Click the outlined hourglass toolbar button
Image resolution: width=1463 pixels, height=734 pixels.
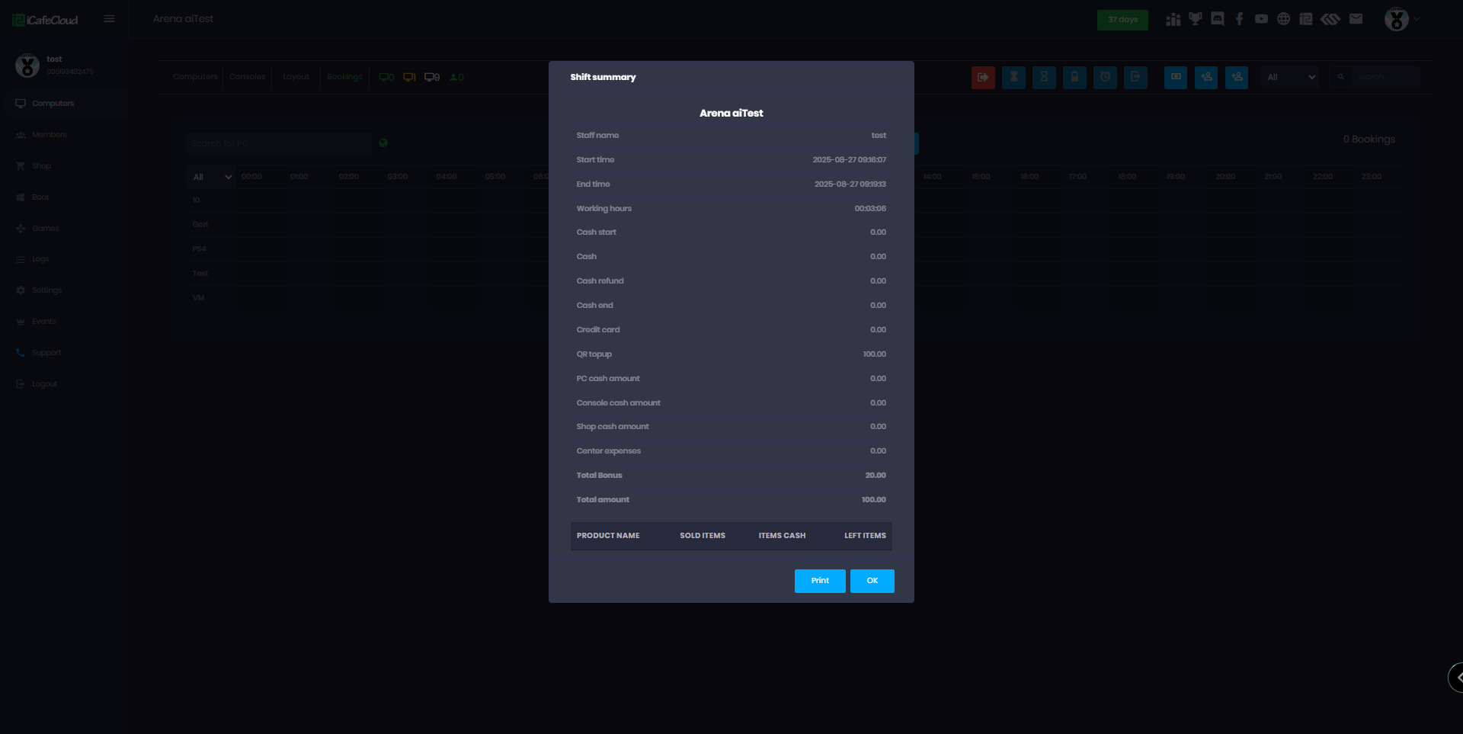[x=1044, y=77]
